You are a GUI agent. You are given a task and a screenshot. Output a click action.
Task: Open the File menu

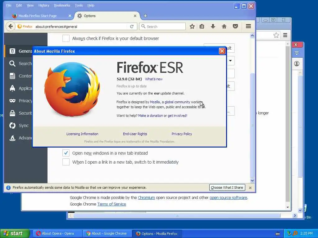click(x=9, y=6)
